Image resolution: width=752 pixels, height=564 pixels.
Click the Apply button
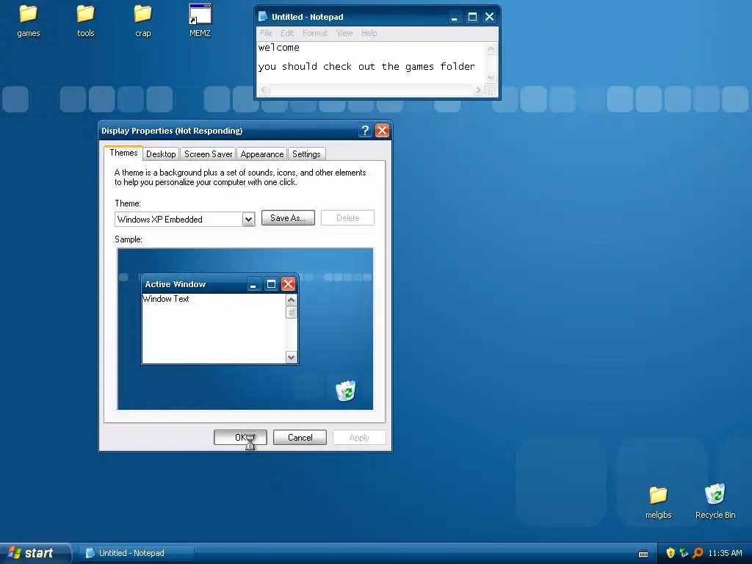click(359, 438)
